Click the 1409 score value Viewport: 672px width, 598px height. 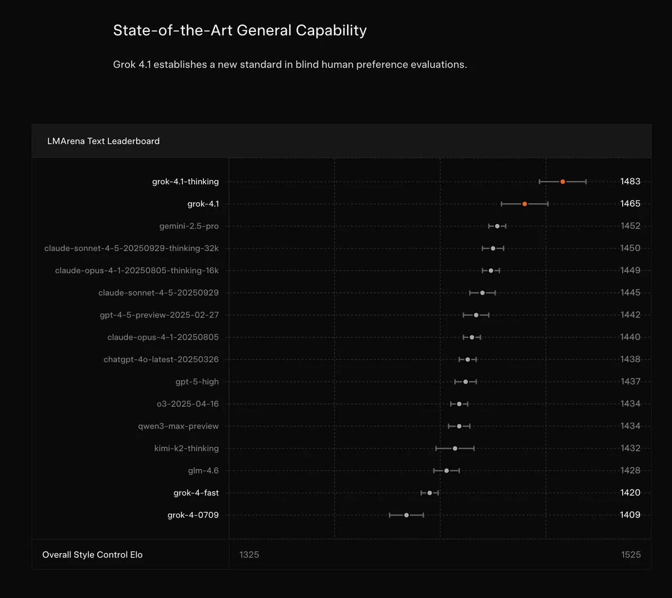pos(630,515)
